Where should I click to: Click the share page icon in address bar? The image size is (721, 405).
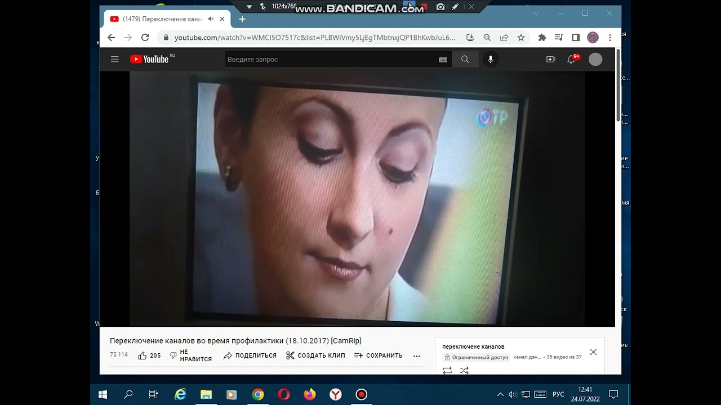[504, 38]
